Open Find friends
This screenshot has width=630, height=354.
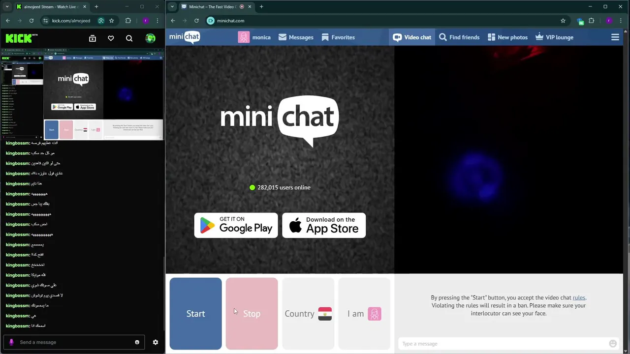[459, 37]
